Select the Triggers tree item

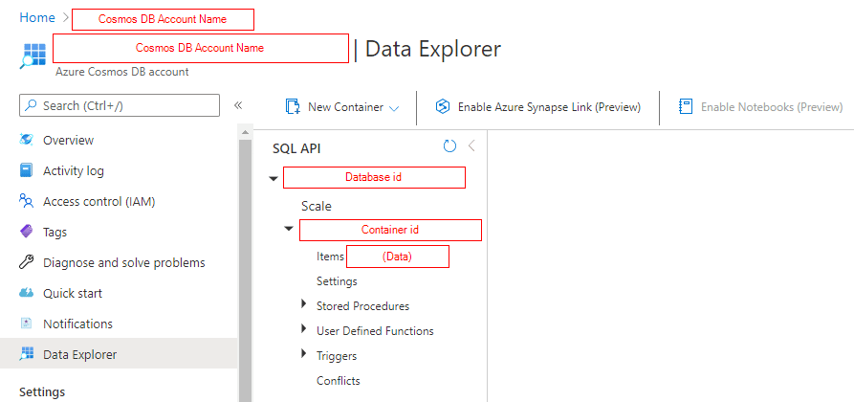click(x=337, y=356)
